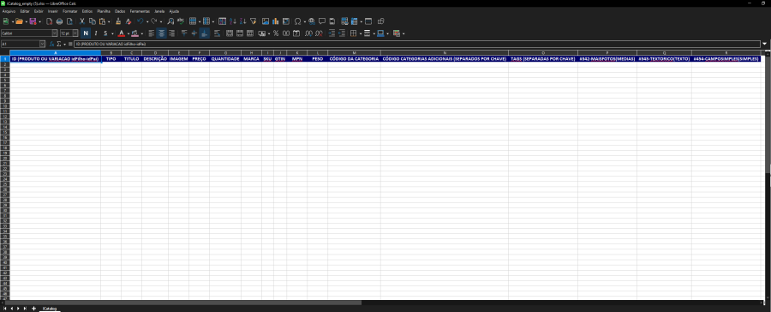771x312 pixels.
Task: Open the Name Box dropdown arrow
Action: [x=42, y=45]
